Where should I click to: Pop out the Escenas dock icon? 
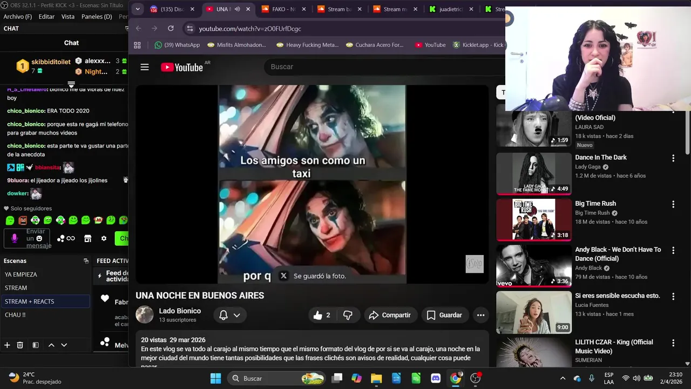(86, 261)
